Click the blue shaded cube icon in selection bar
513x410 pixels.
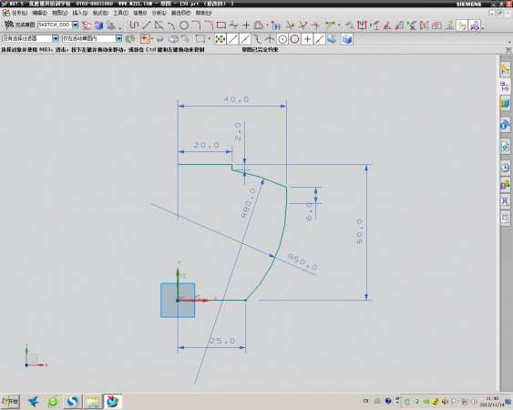[x=347, y=39]
